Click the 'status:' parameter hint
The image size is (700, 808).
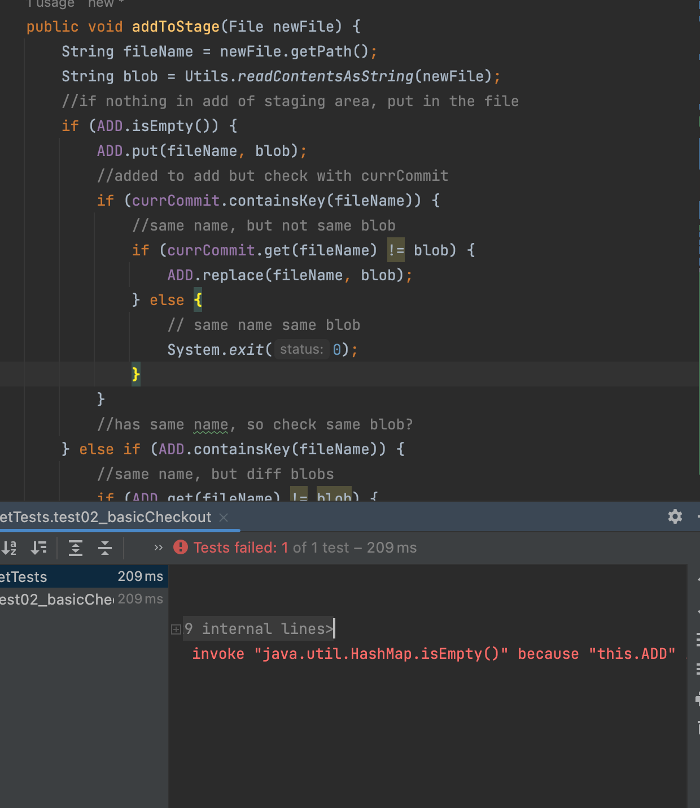pyautogui.click(x=301, y=350)
